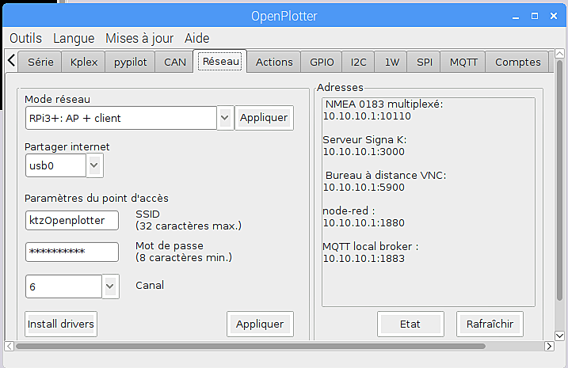The height and width of the screenshot is (368, 568).
Task: Open the Outils menu
Action: 25,38
